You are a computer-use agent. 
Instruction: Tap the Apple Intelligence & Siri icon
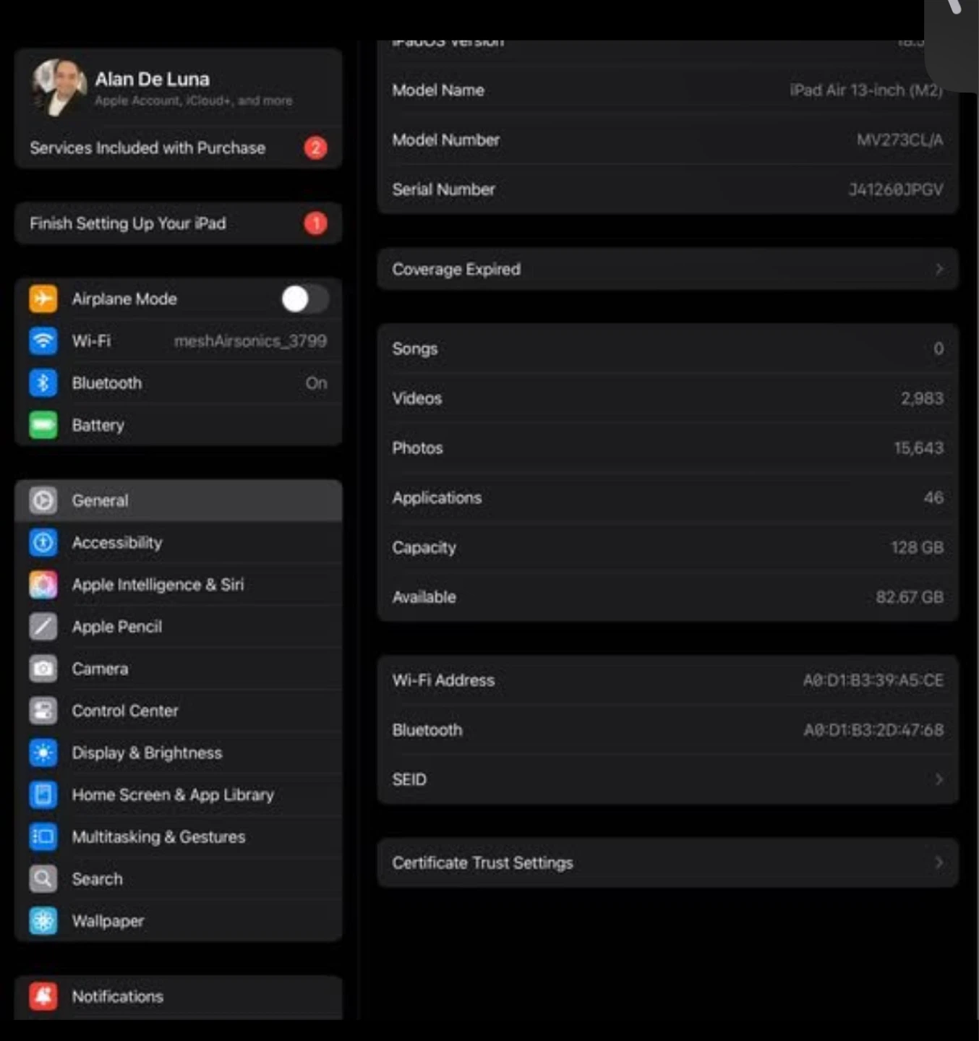(x=43, y=584)
